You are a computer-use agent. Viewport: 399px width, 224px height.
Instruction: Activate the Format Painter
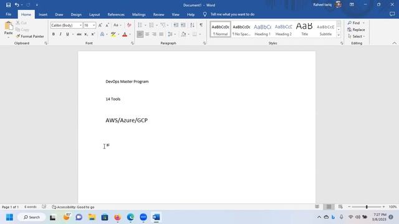click(x=30, y=36)
